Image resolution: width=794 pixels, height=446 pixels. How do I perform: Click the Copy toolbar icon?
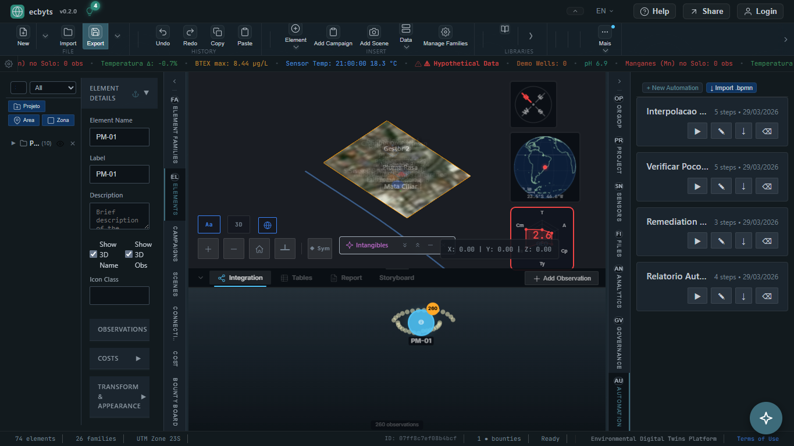[x=218, y=32]
